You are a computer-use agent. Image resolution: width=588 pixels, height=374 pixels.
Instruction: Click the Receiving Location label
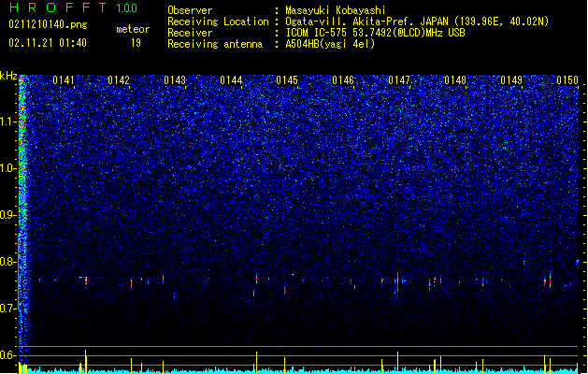point(218,22)
